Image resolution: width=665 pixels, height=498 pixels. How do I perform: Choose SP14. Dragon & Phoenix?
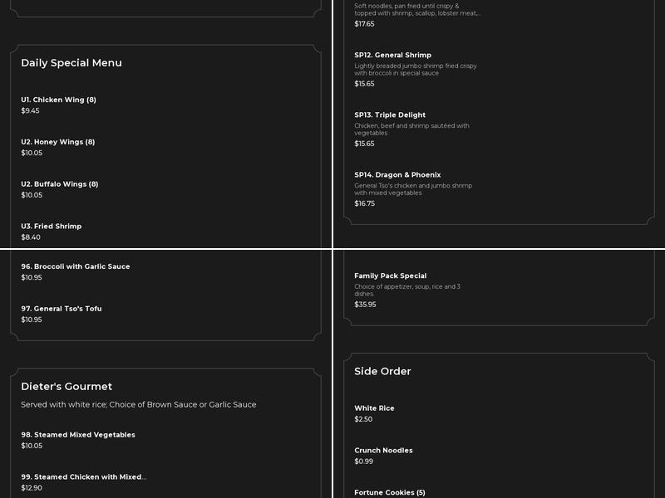[397, 175]
